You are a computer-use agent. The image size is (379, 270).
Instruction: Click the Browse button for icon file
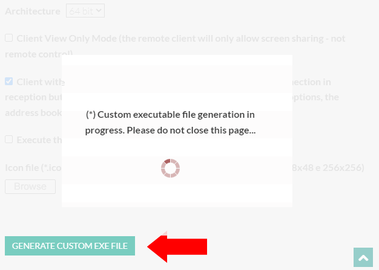click(30, 187)
